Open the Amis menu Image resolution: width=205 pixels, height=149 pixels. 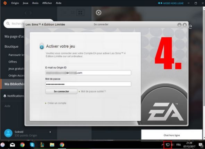[35, 3]
